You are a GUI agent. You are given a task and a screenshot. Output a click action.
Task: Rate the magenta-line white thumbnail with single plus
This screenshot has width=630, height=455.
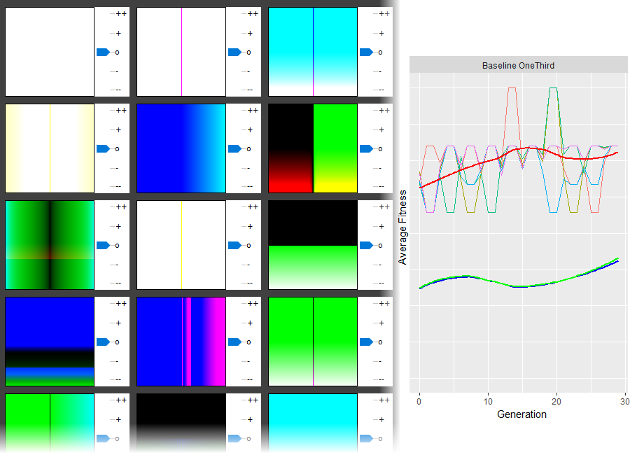click(x=250, y=33)
